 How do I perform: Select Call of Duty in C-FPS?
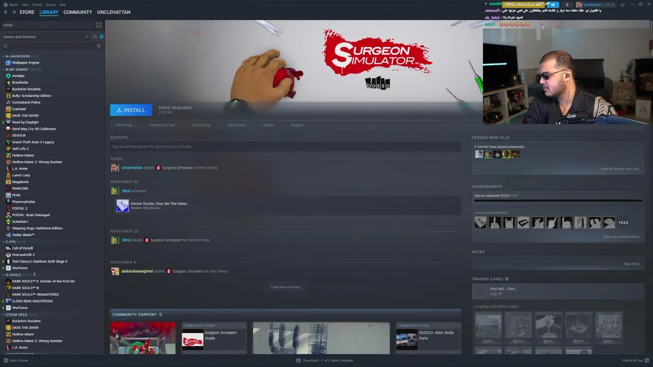click(x=22, y=248)
